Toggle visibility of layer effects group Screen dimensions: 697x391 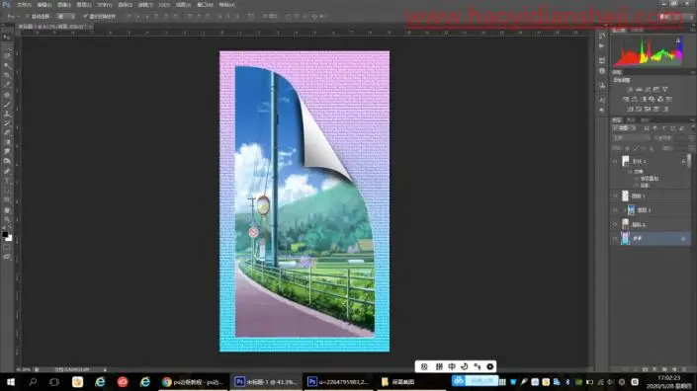tap(631, 172)
